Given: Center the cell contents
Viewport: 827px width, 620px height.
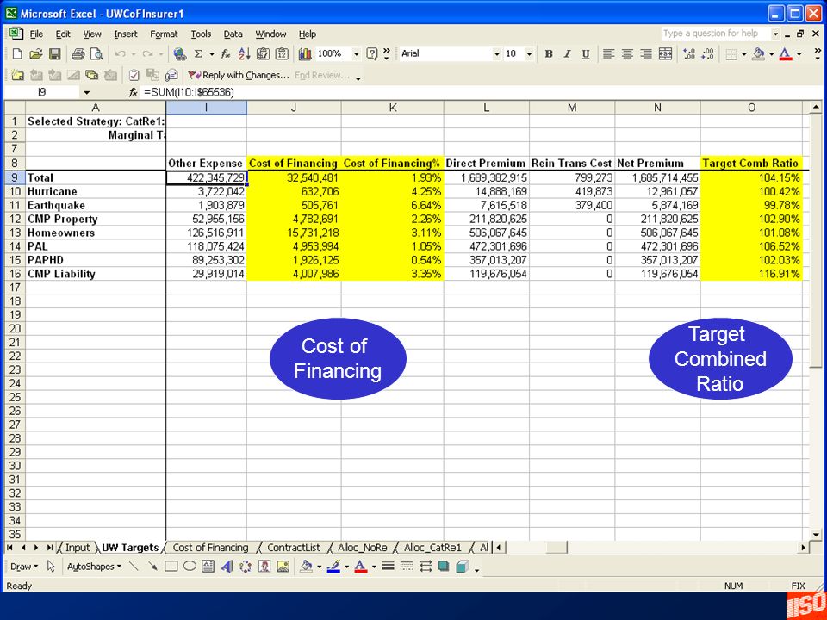Looking at the screenshot, I should click(x=627, y=53).
